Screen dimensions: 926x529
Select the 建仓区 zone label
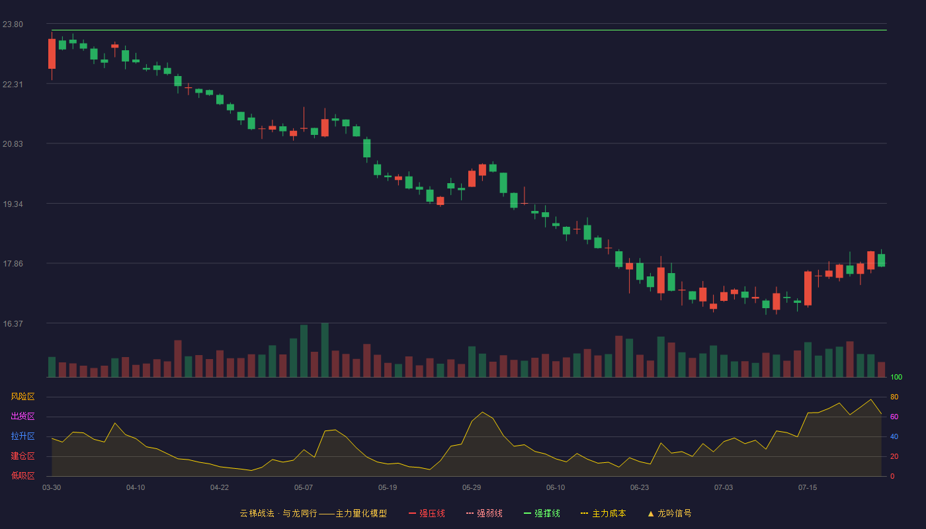pos(22,456)
